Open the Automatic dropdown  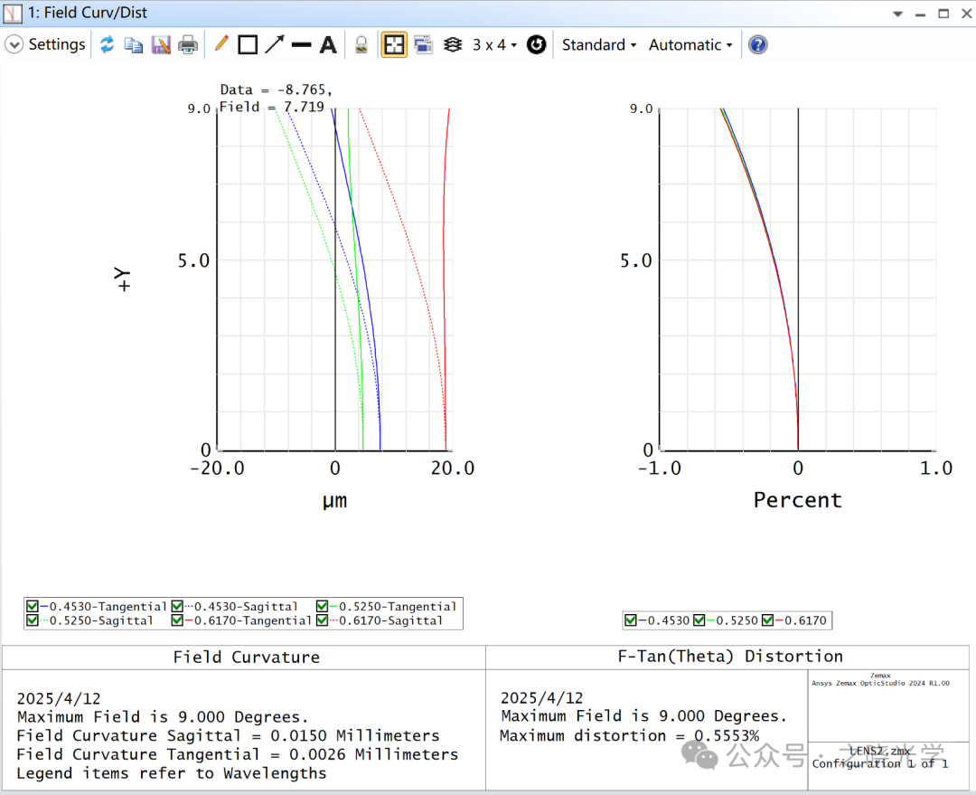tap(690, 44)
